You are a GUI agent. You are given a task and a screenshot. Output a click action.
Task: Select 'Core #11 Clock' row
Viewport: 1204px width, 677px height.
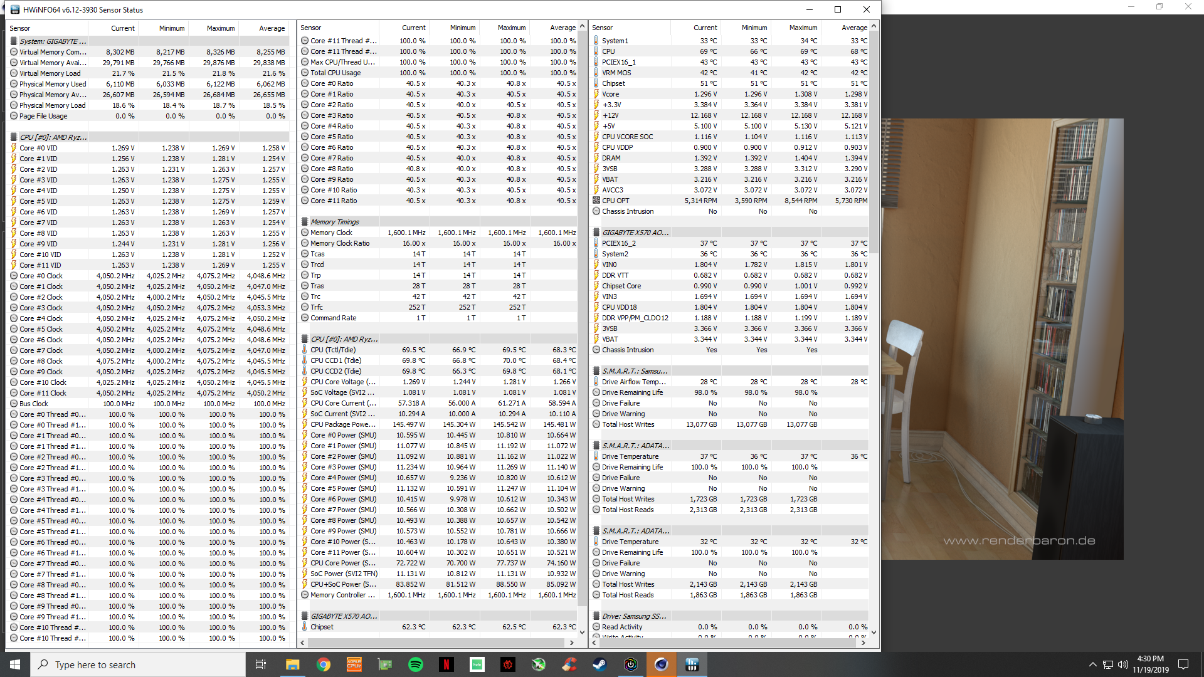tap(147, 393)
